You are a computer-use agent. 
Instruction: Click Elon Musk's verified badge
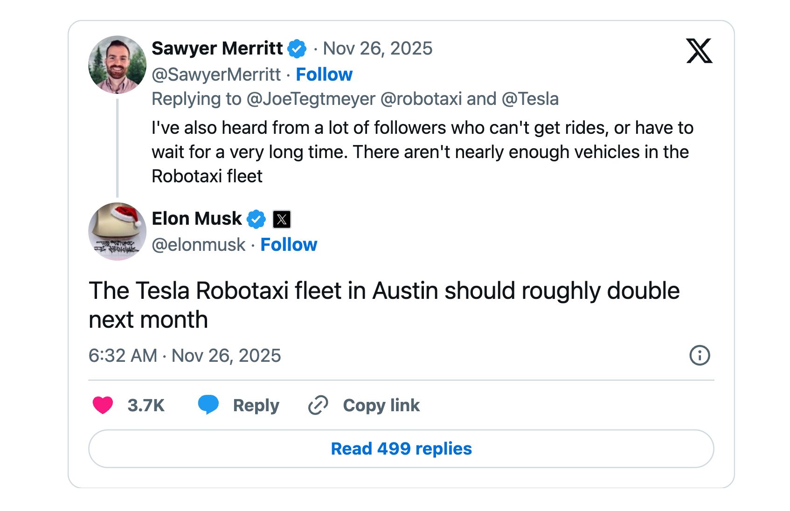click(x=256, y=219)
